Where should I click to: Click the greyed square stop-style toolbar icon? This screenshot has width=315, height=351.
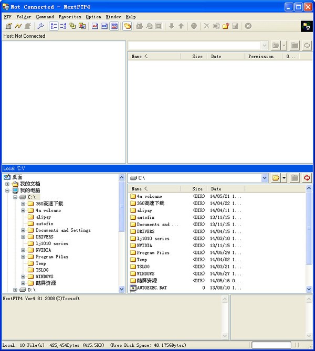[x=159, y=26]
